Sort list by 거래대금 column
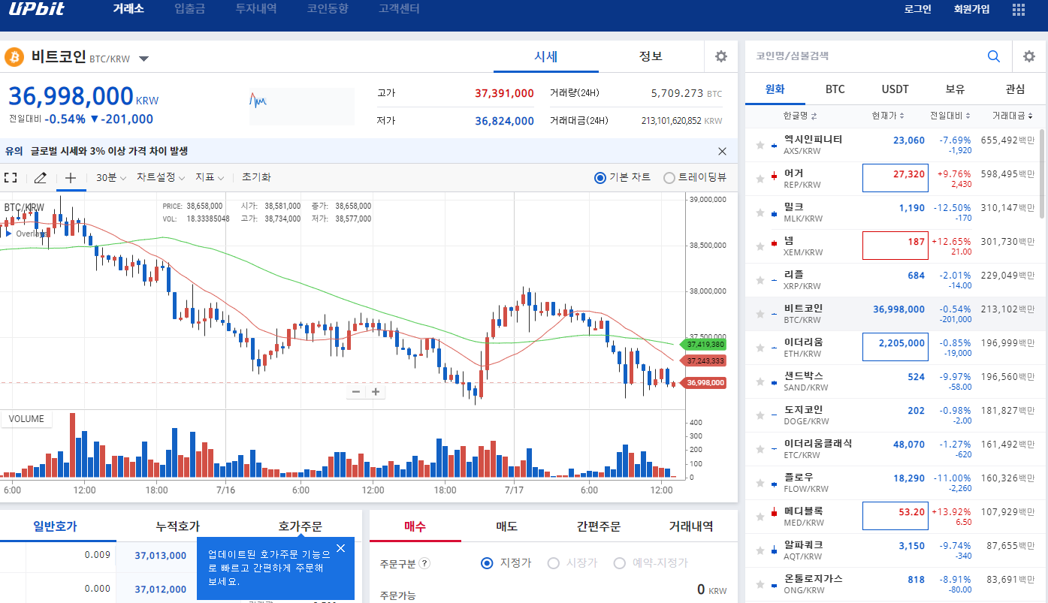 [1013, 116]
